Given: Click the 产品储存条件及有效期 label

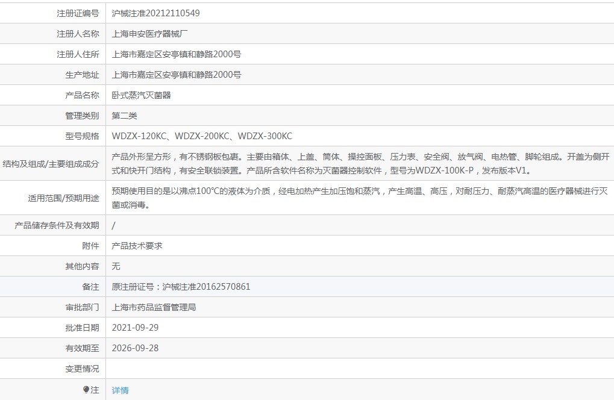Looking at the screenshot, I should coord(57,225).
